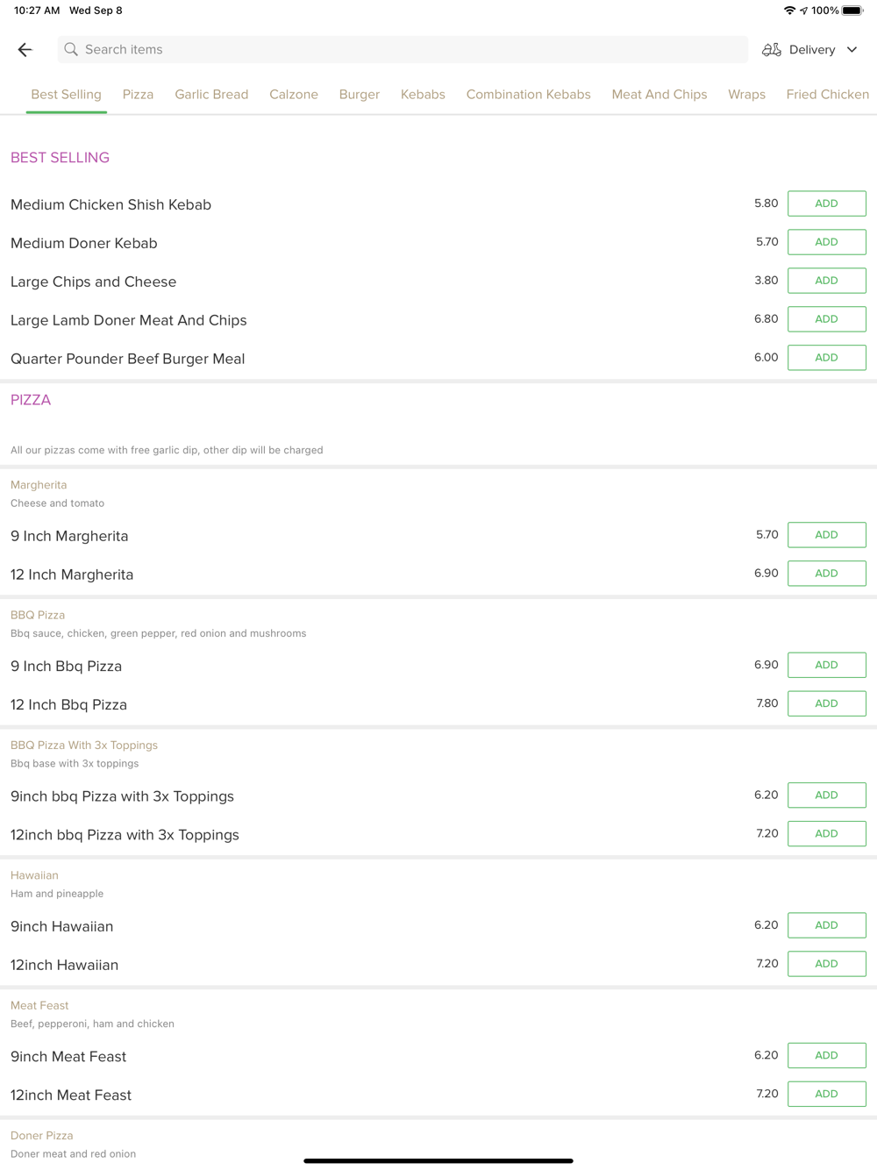Add 9 Inch Bbq Pizza

point(826,665)
